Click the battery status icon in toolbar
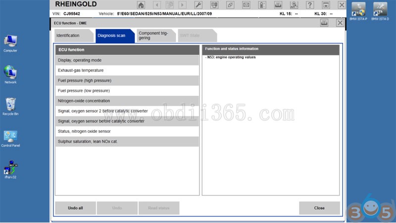396x223 pixels. pos(262,5)
